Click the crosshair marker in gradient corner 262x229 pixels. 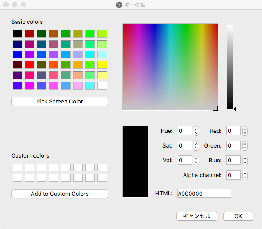tap(216, 109)
